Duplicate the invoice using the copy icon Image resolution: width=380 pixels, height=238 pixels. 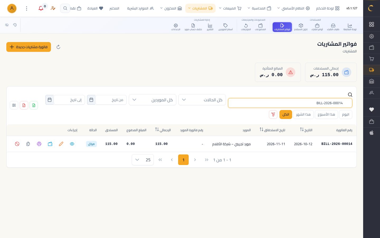(x=28, y=144)
